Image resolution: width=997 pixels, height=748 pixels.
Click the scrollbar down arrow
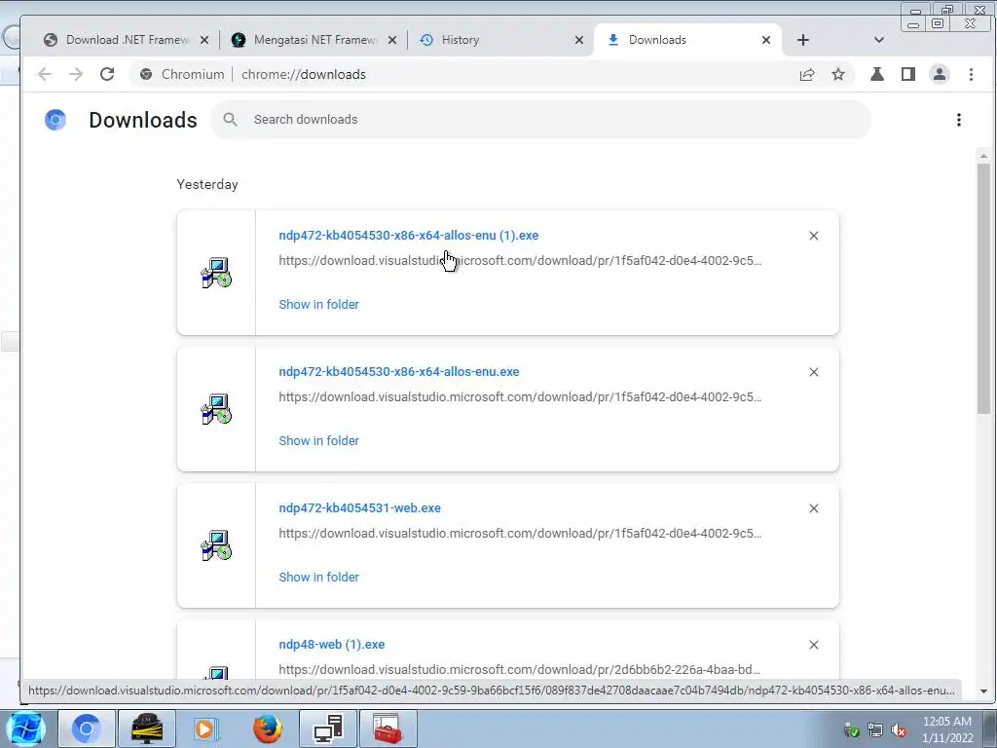pyautogui.click(x=983, y=692)
